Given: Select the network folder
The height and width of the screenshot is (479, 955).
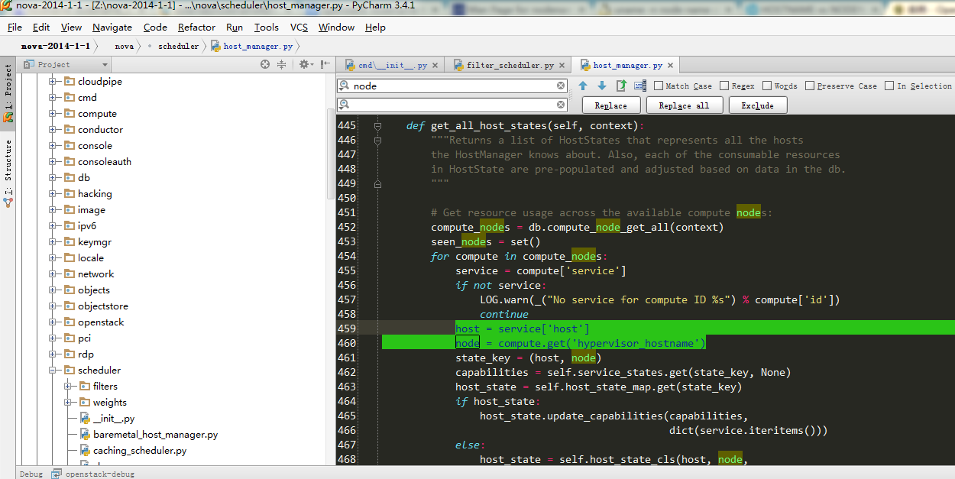Looking at the screenshot, I should tap(95, 274).
